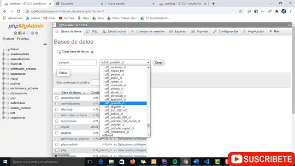Select utf8_unicode_ci collation option
The image size is (295, 166).
pos(114,125)
